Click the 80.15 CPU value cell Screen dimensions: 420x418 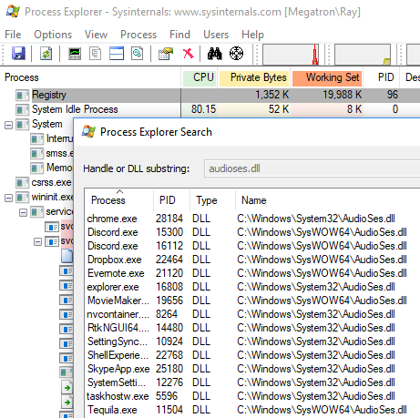tap(203, 109)
